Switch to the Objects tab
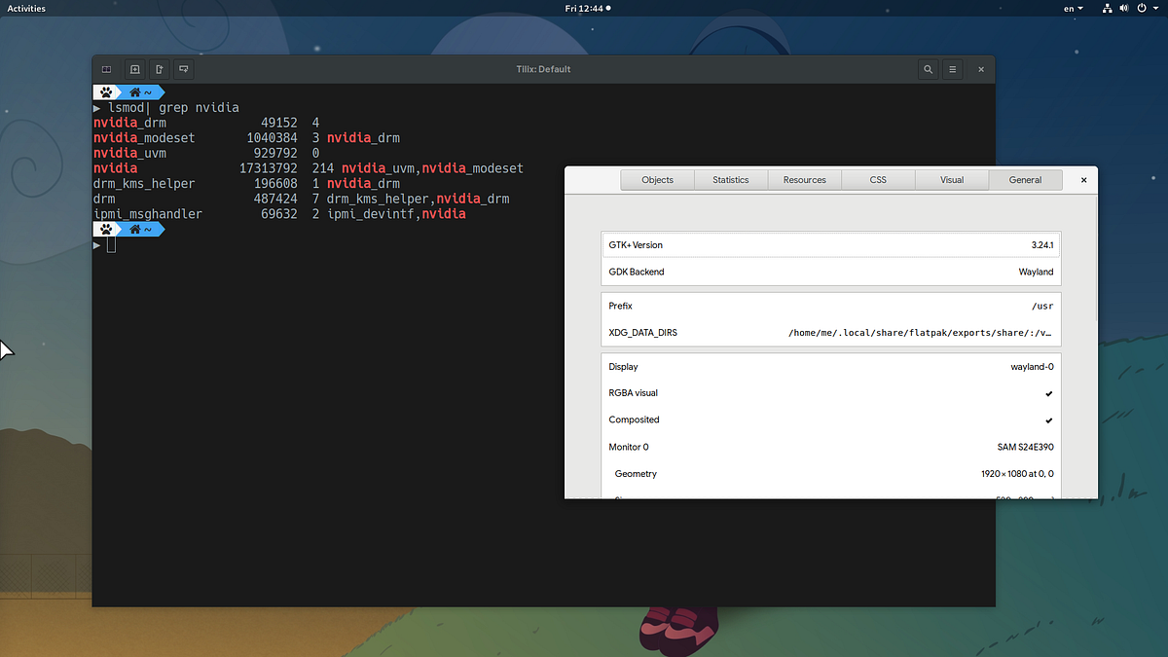The width and height of the screenshot is (1168, 657). pos(657,179)
